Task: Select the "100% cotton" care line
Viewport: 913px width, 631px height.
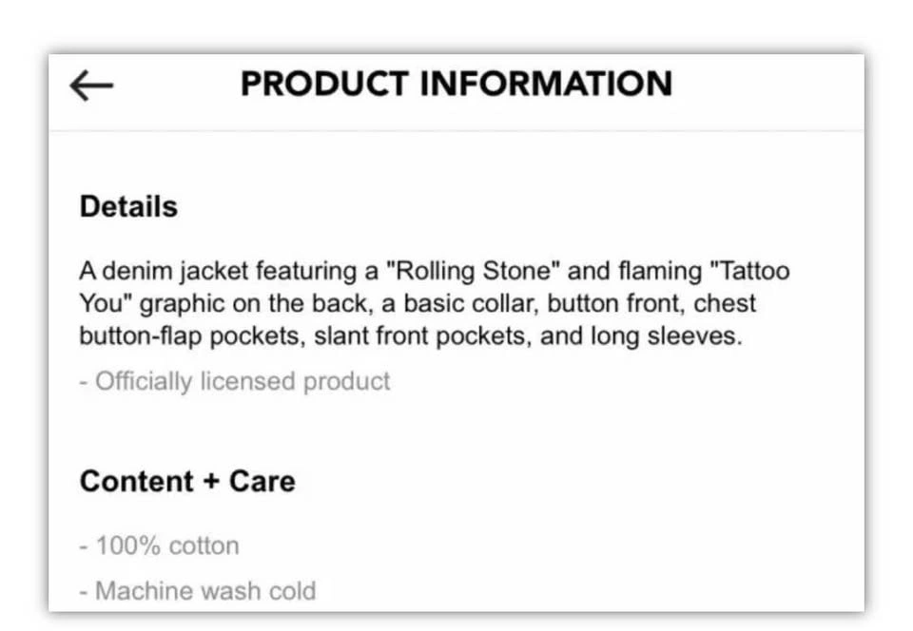Action: pyautogui.click(x=159, y=546)
